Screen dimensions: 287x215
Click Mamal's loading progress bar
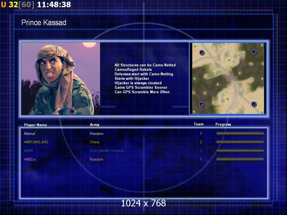pos(240,133)
